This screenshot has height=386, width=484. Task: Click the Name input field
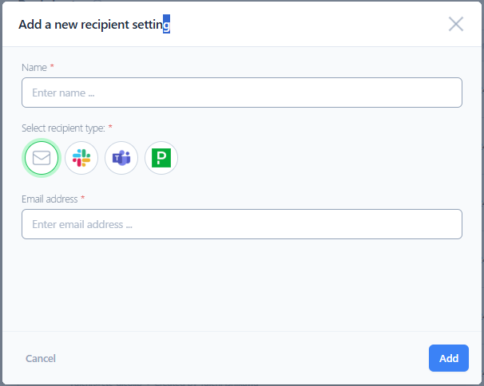[241, 93]
